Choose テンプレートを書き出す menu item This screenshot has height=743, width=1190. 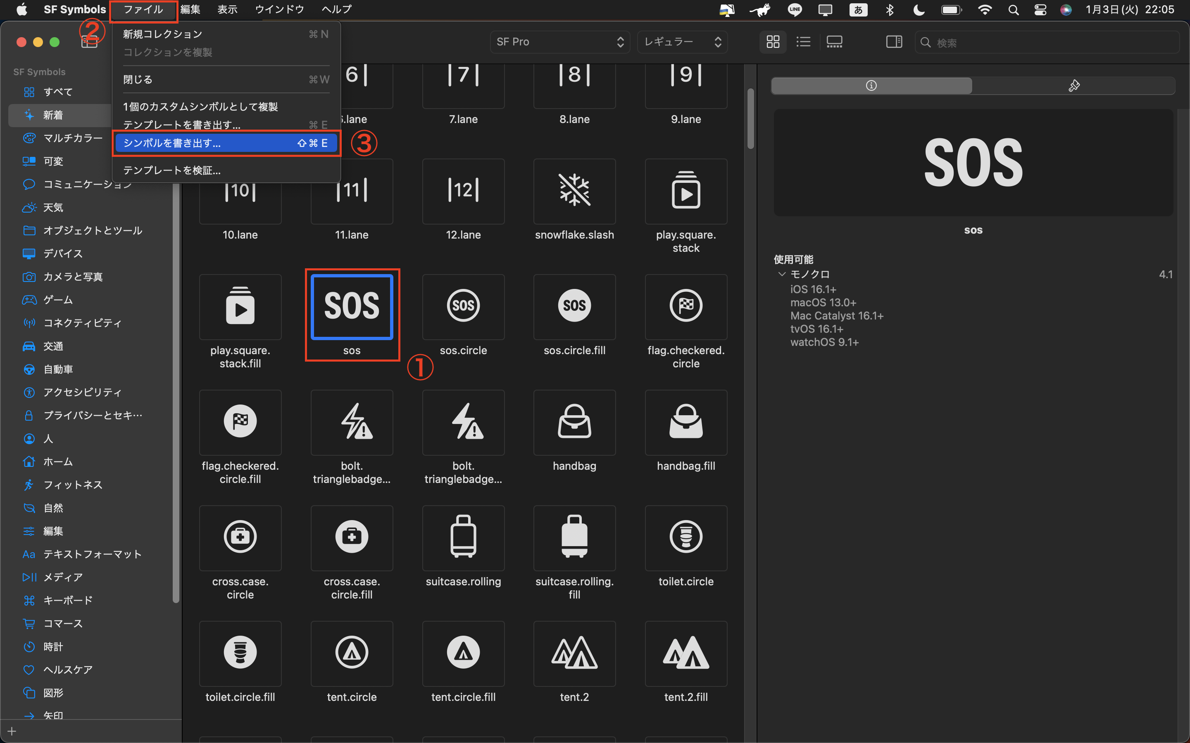[226, 124]
